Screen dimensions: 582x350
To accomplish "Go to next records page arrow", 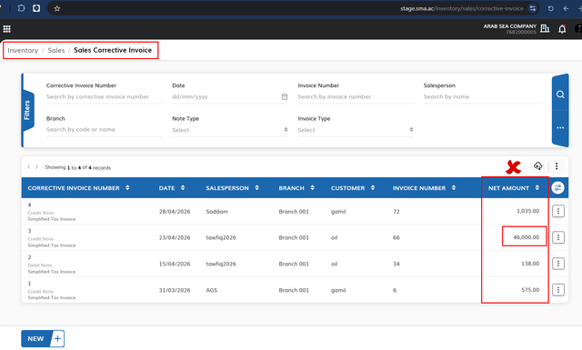I will pyautogui.click(x=36, y=167).
